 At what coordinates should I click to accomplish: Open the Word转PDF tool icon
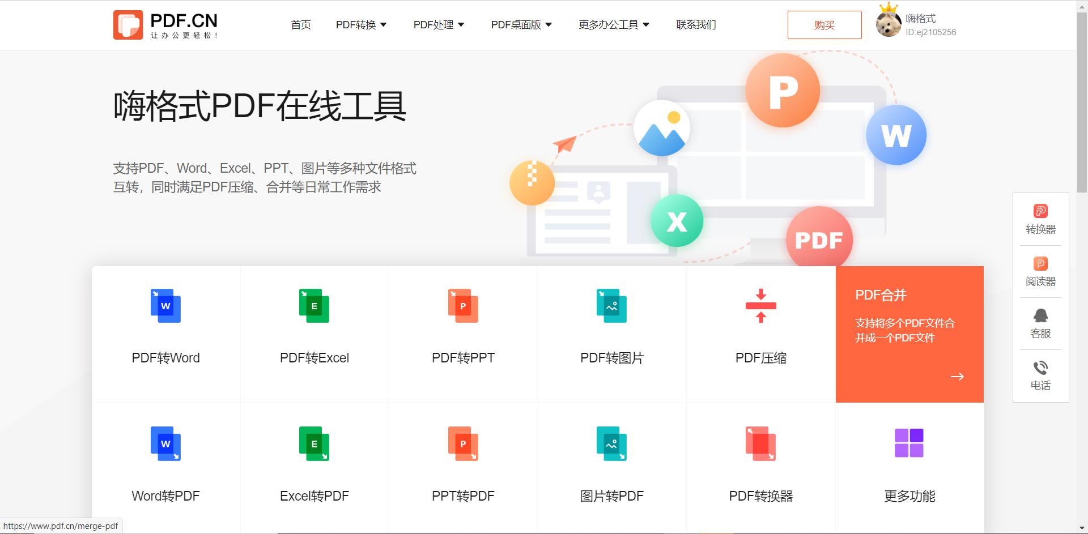click(165, 443)
